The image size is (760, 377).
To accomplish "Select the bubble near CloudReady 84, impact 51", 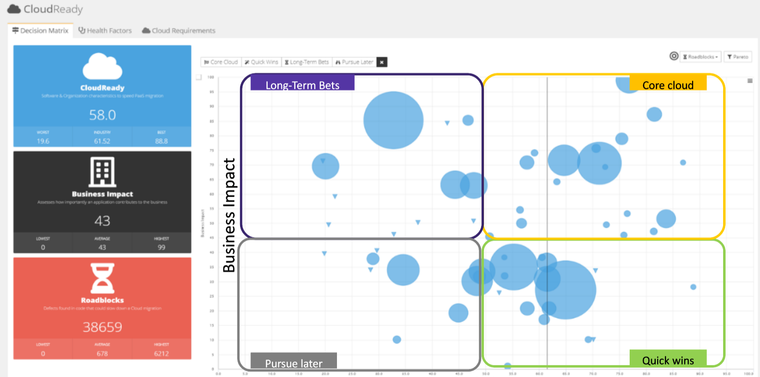I will (x=666, y=219).
